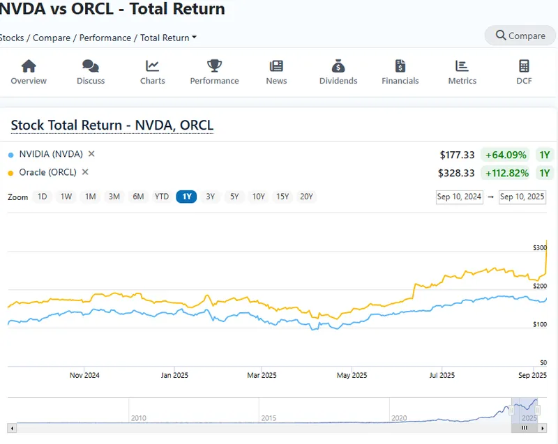Set zoom range to YTD
The height and width of the screenshot is (444, 558).
pyautogui.click(x=162, y=197)
